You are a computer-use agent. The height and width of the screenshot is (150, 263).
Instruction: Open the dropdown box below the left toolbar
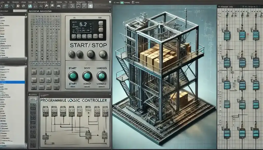pyautogui.click(x=20, y=11)
